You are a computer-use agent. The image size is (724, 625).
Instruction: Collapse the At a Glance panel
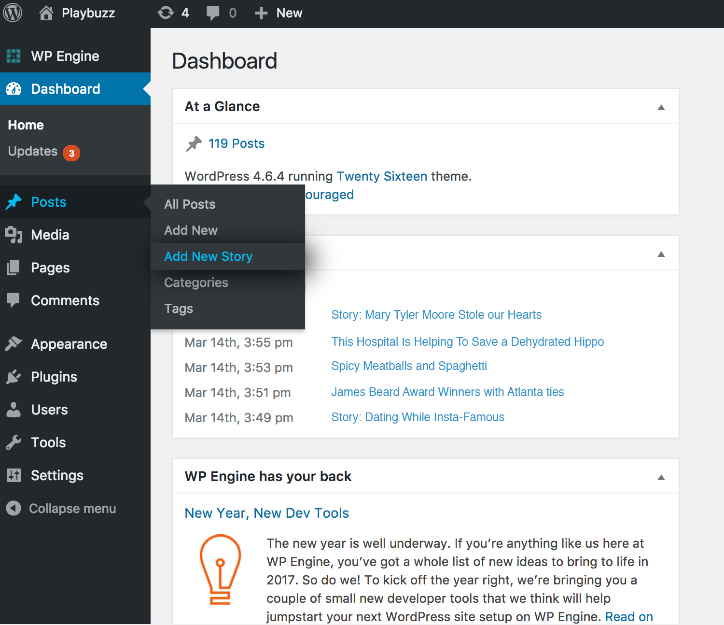tap(661, 107)
